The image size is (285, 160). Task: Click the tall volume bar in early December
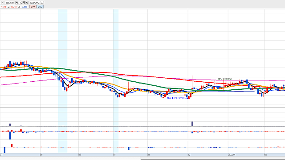(x=192, y=124)
